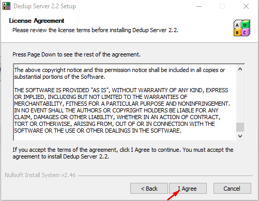Click the I Agree button
Screen dimensions: 259x201
[x=188, y=188]
